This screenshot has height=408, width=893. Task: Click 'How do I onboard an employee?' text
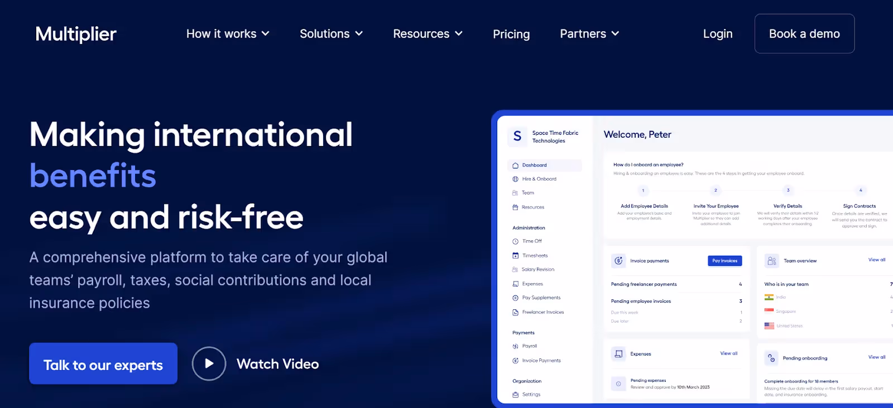click(x=648, y=165)
